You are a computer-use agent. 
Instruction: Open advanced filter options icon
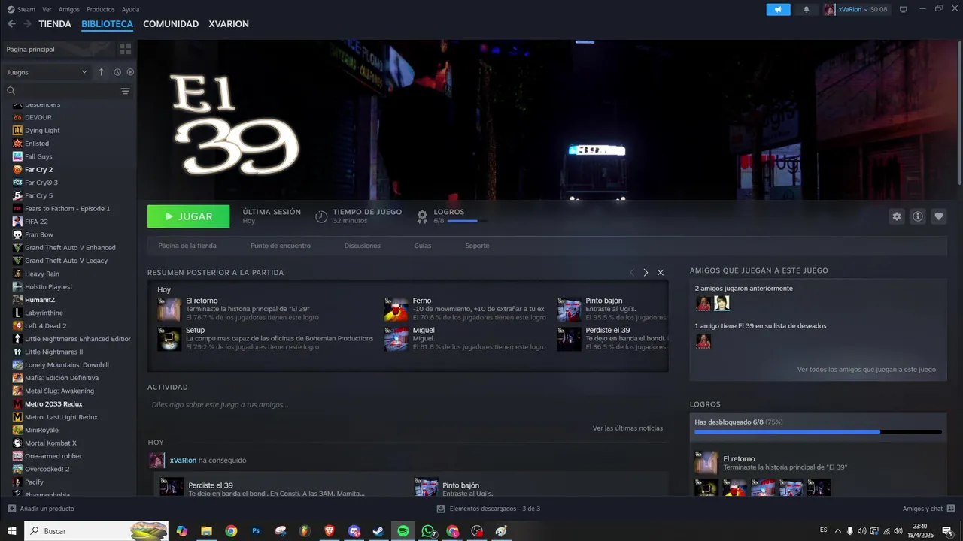pyautogui.click(x=125, y=91)
